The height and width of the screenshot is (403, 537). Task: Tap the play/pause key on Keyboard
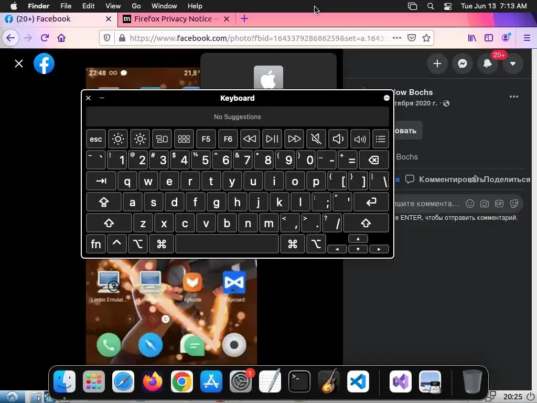point(272,139)
